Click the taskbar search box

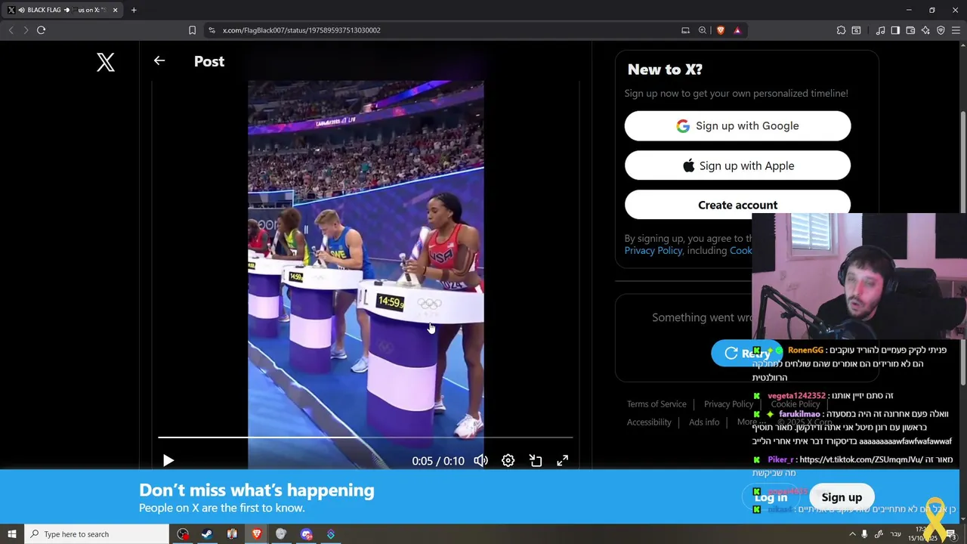click(97, 534)
